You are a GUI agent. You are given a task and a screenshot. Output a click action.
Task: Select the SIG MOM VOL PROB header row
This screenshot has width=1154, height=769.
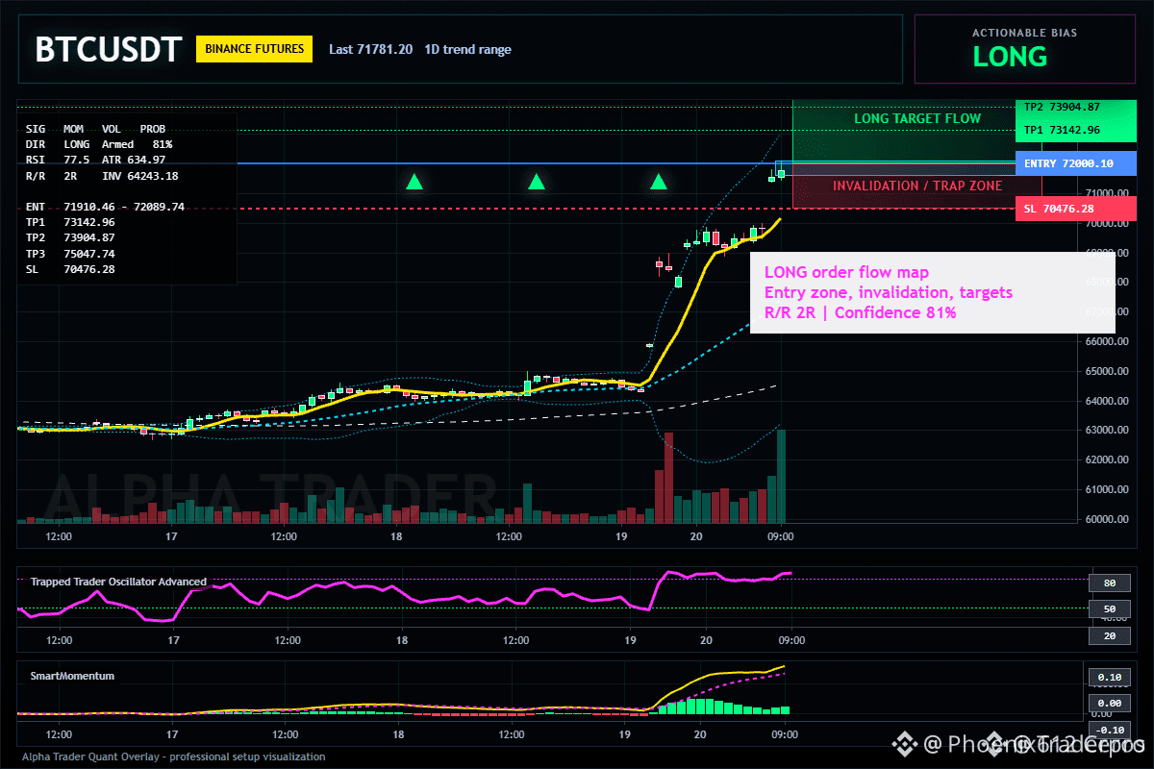(x=95, y=128)
